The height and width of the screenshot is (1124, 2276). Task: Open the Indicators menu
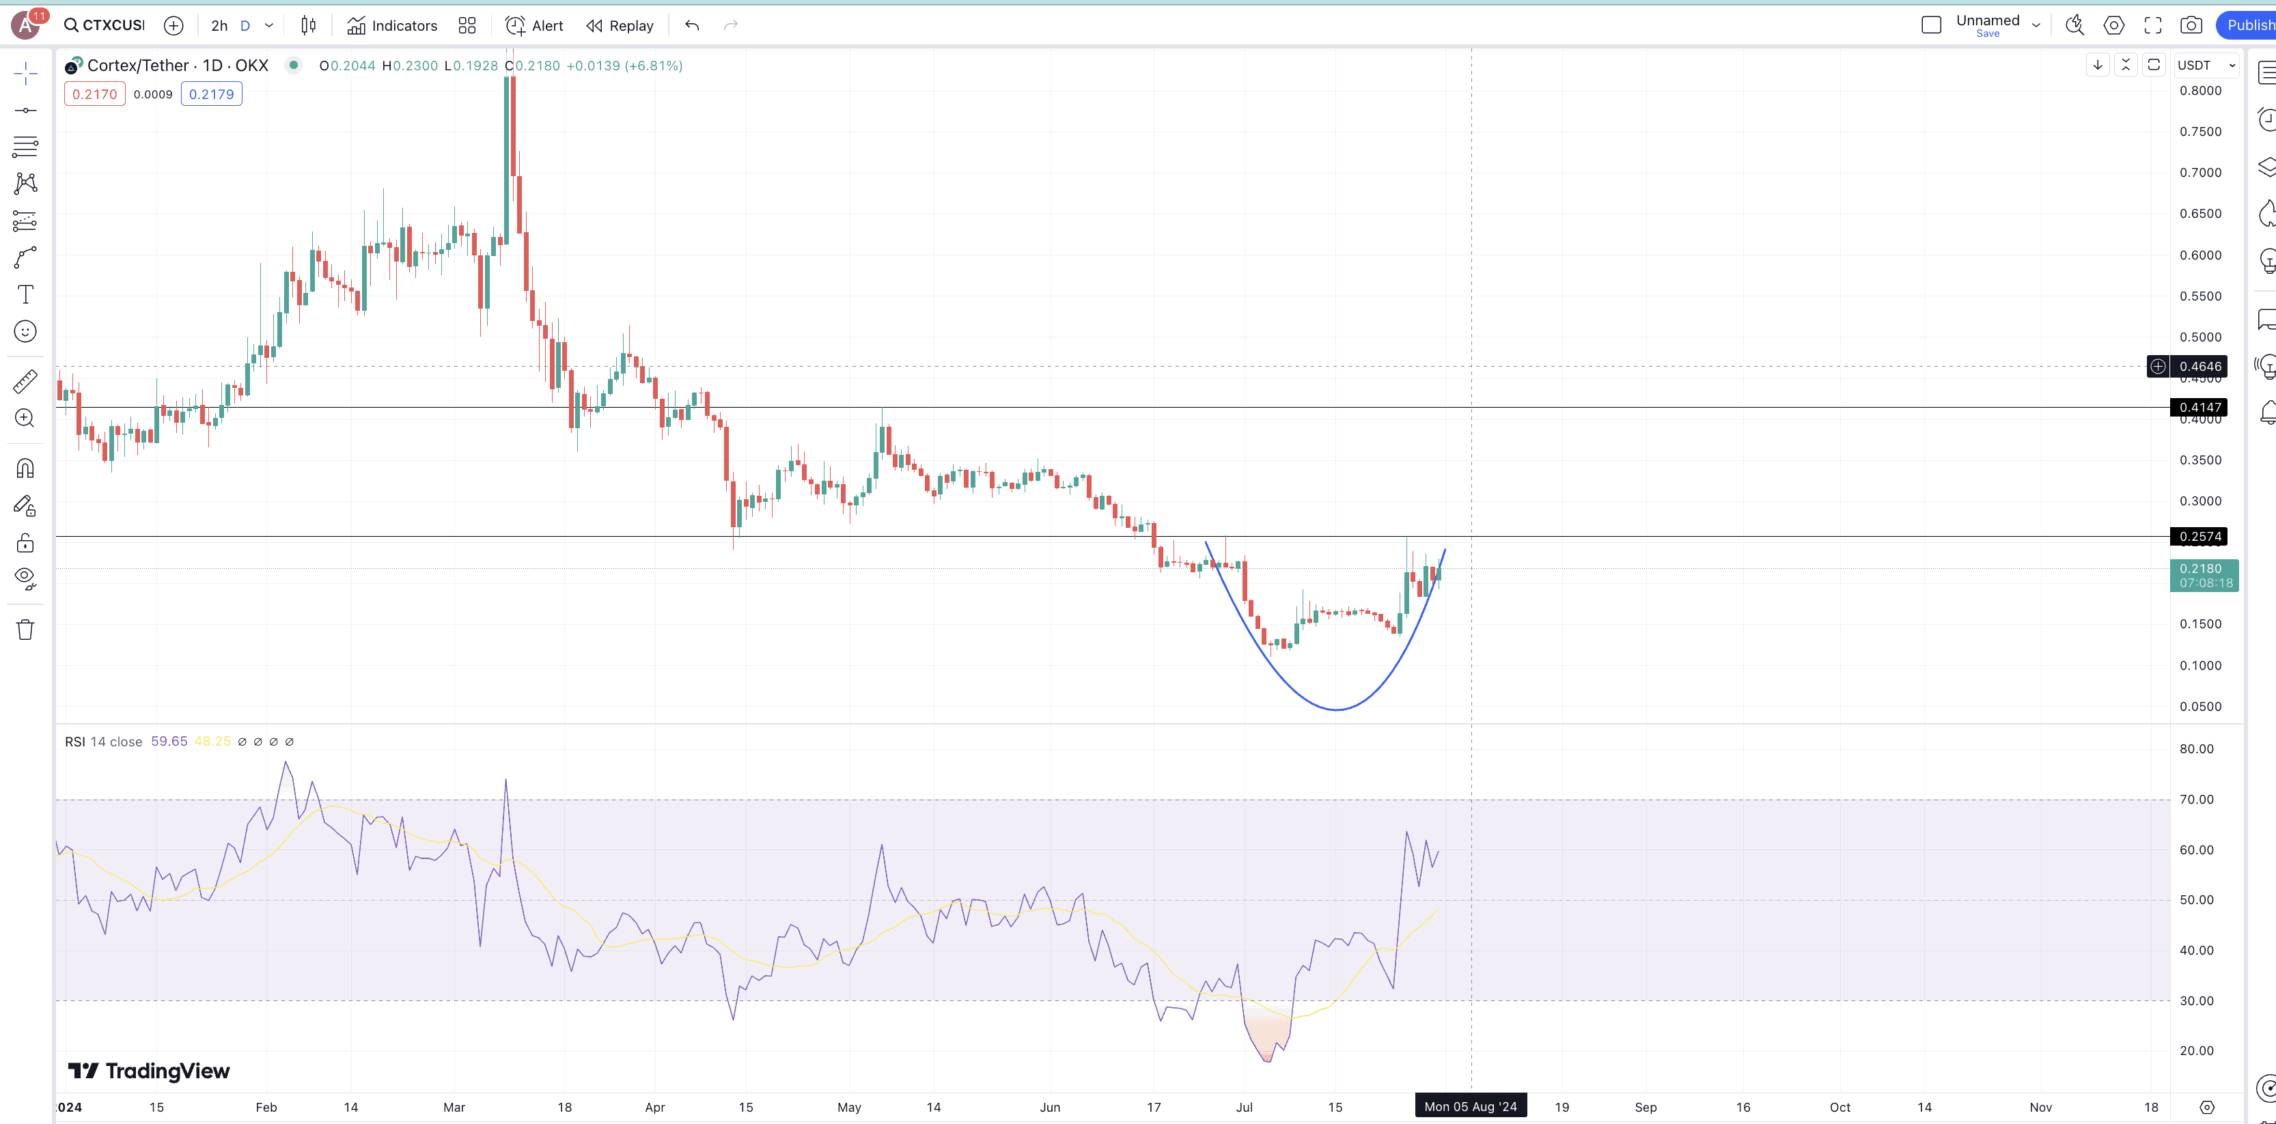pyautogui.click(x=392, y=25)
